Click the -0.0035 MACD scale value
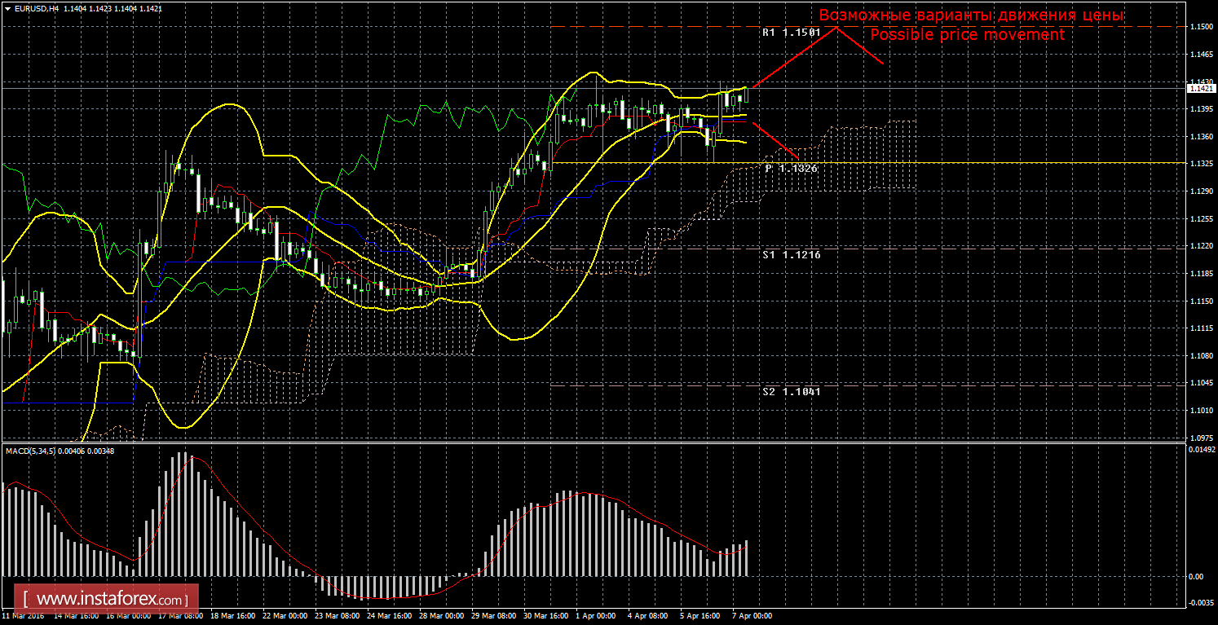The width and height of the screenshot is (1218, 625). click(1200, 603)
